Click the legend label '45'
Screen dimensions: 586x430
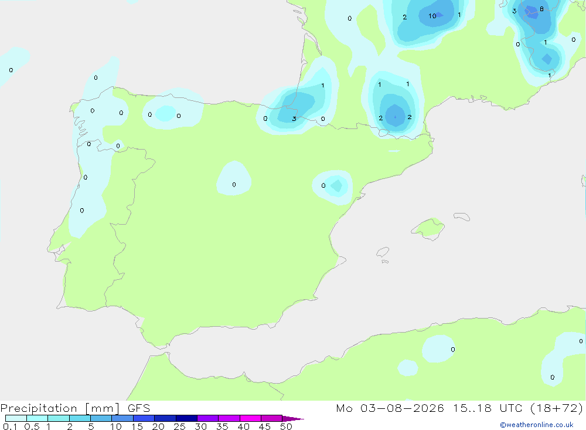[265, 426]
